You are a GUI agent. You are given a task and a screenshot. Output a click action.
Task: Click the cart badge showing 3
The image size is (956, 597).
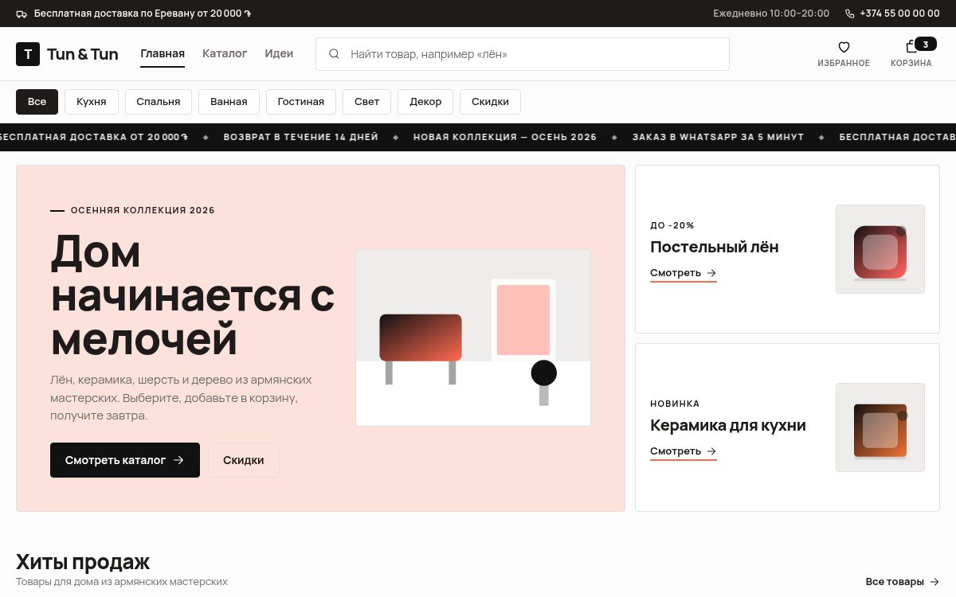click(926, 44)
